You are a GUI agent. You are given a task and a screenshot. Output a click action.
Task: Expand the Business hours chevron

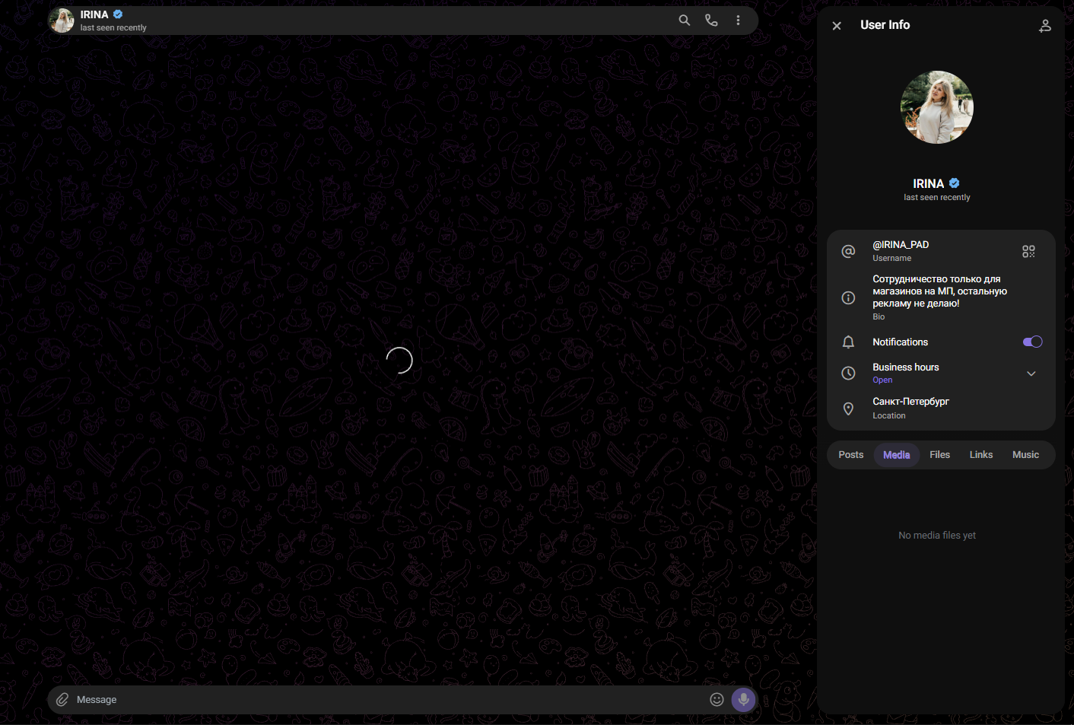1031,374
